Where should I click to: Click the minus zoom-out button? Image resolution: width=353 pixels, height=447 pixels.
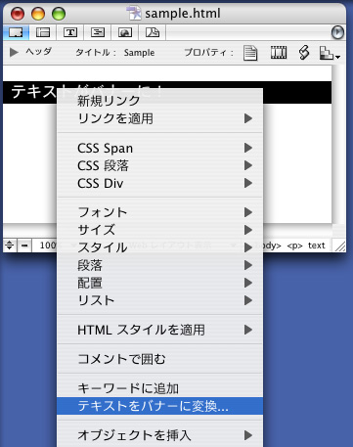(x=24, y=245)
